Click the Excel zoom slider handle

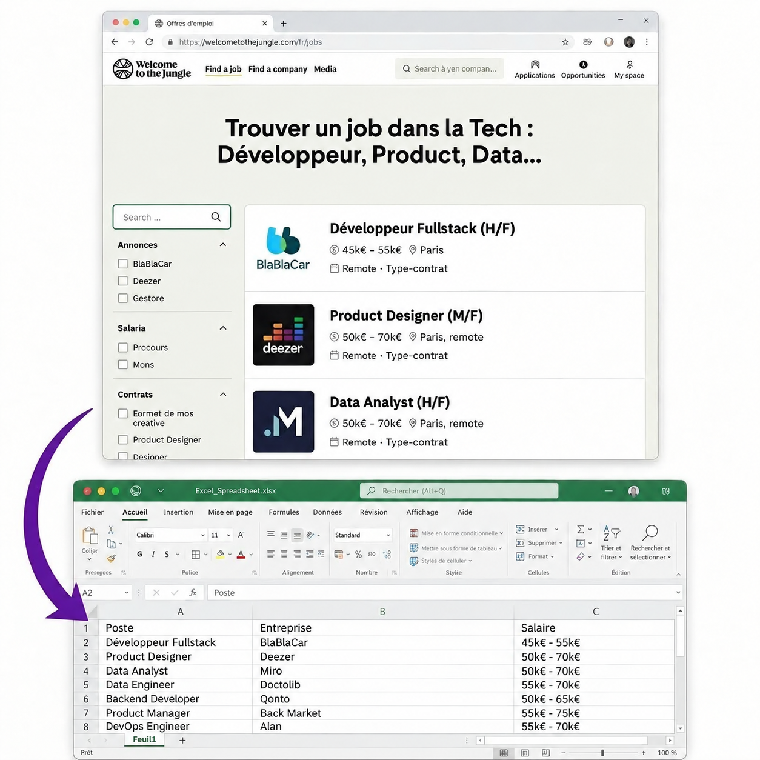coord(602,753)
